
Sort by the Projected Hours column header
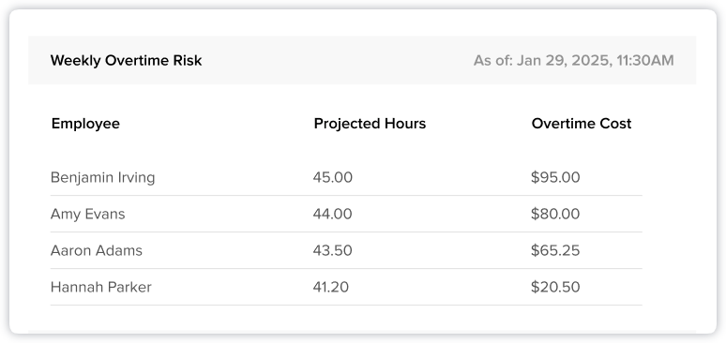(370, 124)
